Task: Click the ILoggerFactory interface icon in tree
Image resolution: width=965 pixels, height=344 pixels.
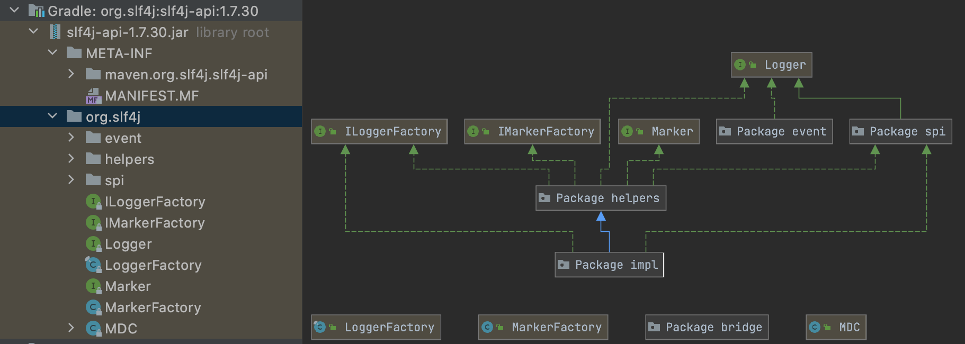Action: tap(93, 201)
